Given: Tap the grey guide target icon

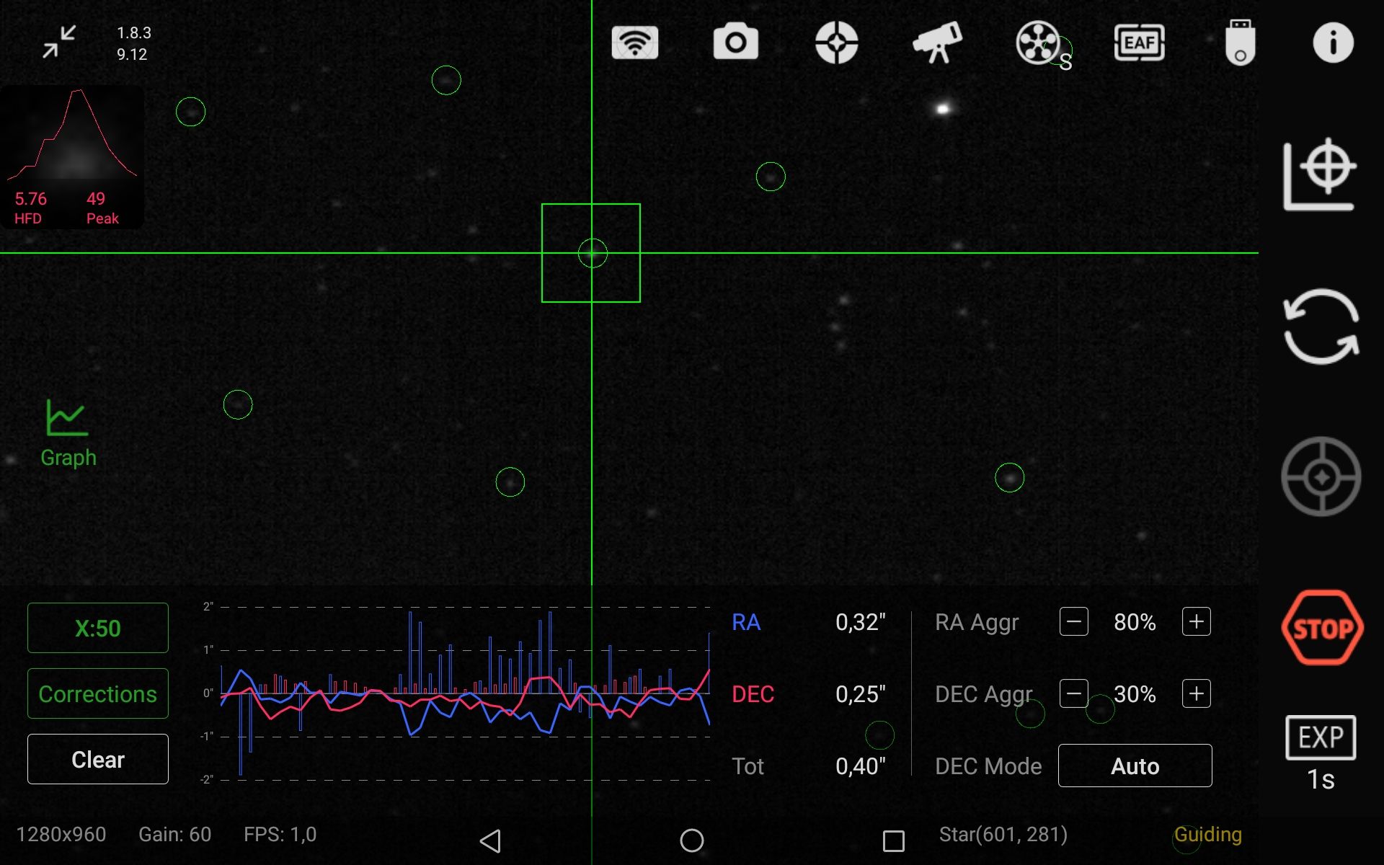Looking at the screenshot, I should pos(1321,476).
